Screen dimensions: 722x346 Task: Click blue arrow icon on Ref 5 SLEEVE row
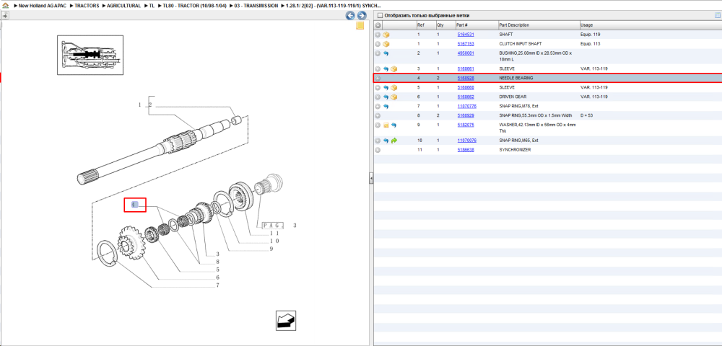[386, 87]
